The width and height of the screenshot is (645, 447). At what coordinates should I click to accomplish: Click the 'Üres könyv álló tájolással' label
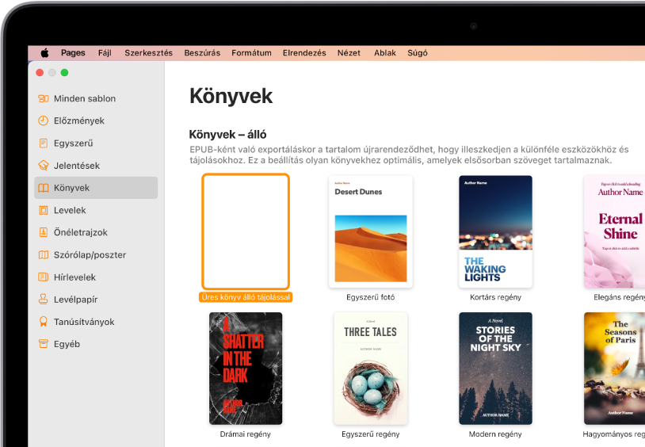(x=246, y=297)
